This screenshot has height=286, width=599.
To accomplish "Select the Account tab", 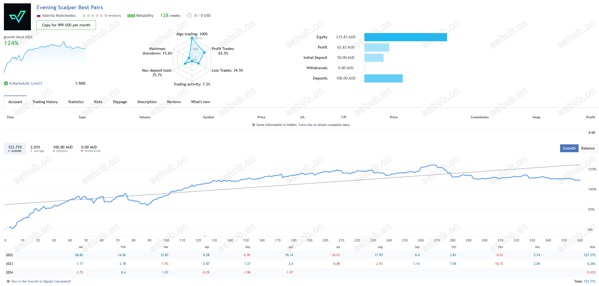I will pos(15,102).
